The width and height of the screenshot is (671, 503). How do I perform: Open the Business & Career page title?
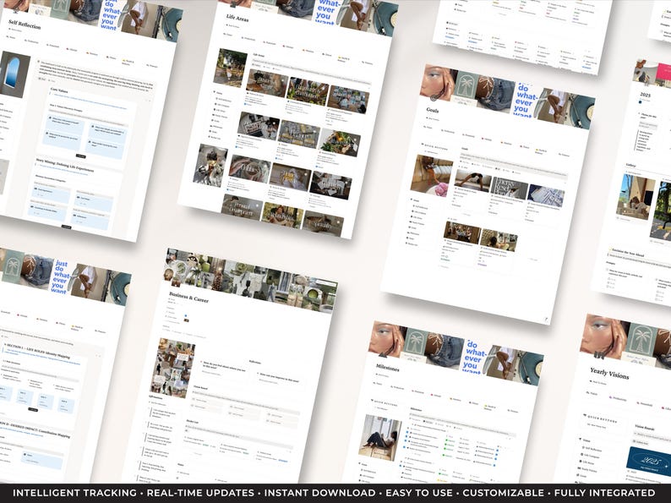[188, 297]
